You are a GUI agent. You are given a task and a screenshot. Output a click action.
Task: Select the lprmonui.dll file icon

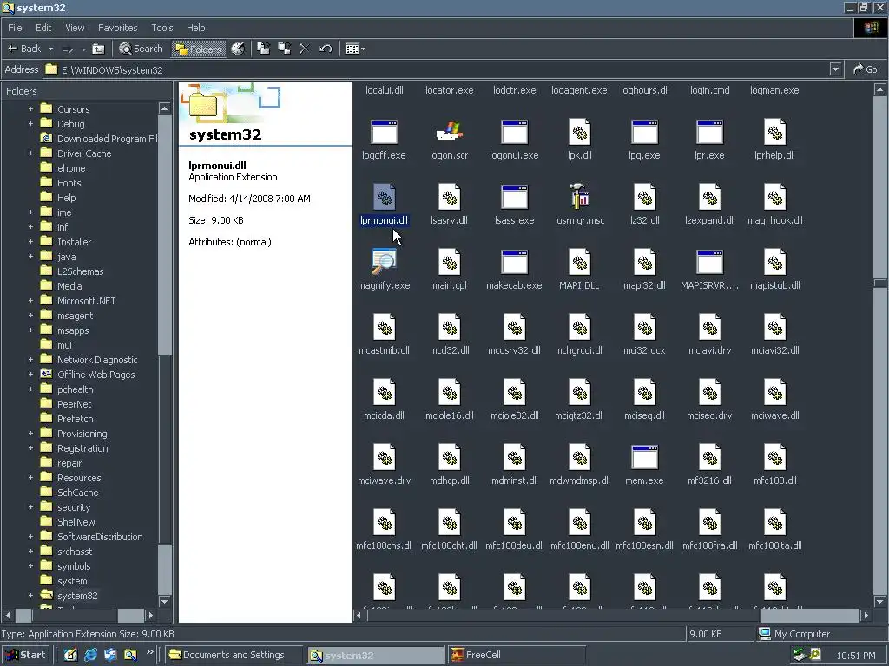click(x=384, y=197)
